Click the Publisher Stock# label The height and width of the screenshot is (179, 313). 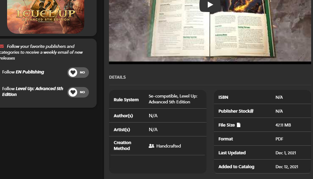click(x=236, y=111)
